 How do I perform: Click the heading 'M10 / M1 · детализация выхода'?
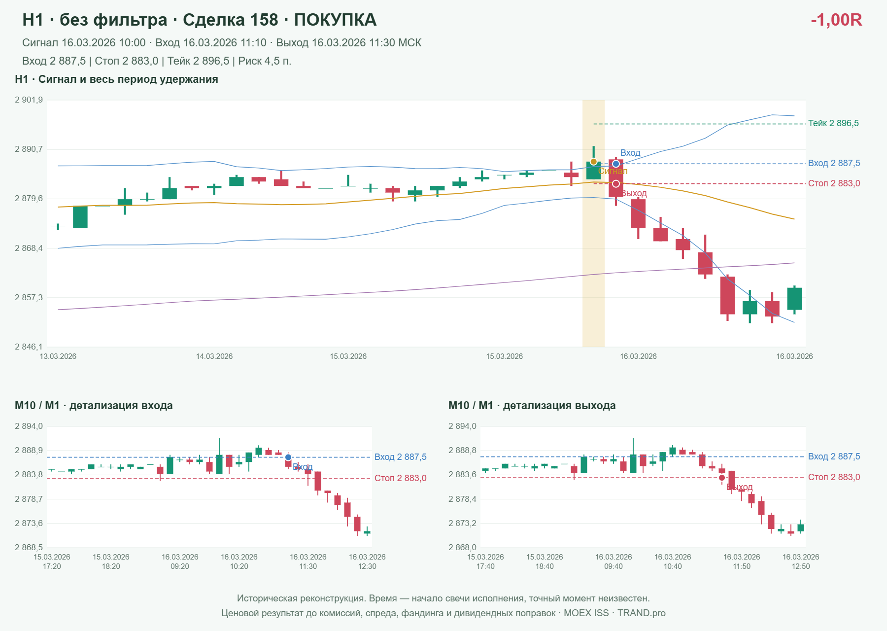(532, 406)
